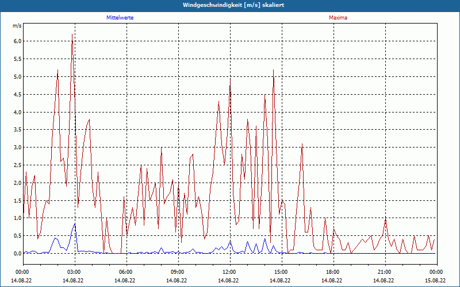The width and height of the screenshot is (460, 287).
Task: Click the 15.08.22 date label
Action: pyautogui.click(x=435, y=280)
